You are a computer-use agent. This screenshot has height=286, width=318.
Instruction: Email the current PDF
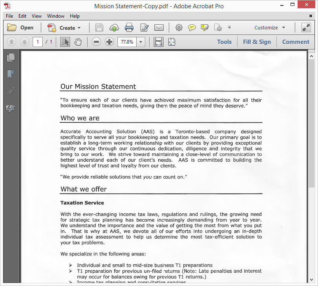(159, 27)
